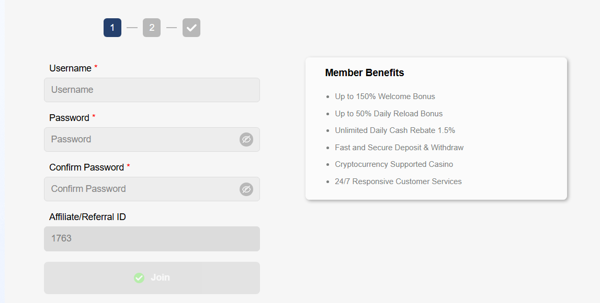The height and width of the screenshot is (303, 600).
Task: Click Cryptocurrency Supported Casino benefit
Action: coord(394,164)
